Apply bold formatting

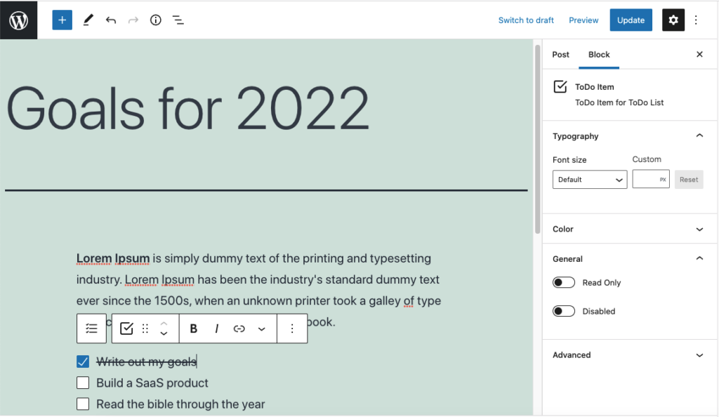click(x=194, y=329)
